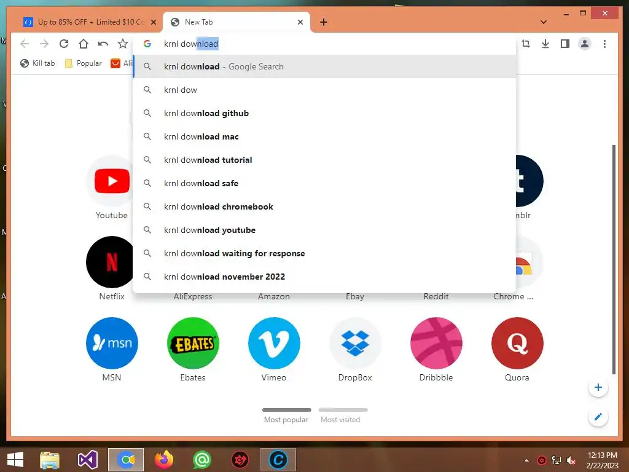Click the pencil edit dials button
Screen dimensions: 629x472
point(598,417)
